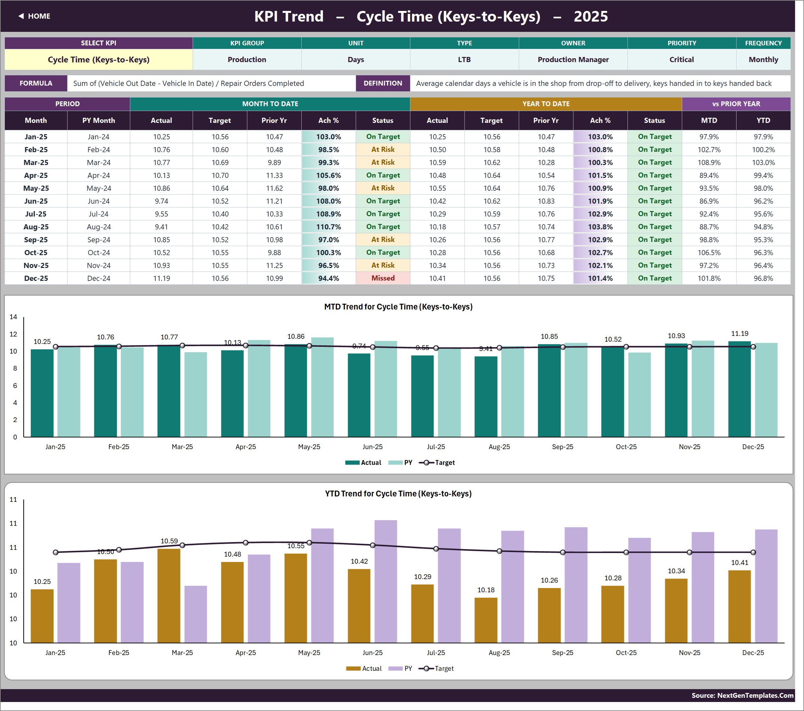The image size is (804, 711).
Task: Click MTD On Target status for Jun-25
Action: (x=383, y=201)
